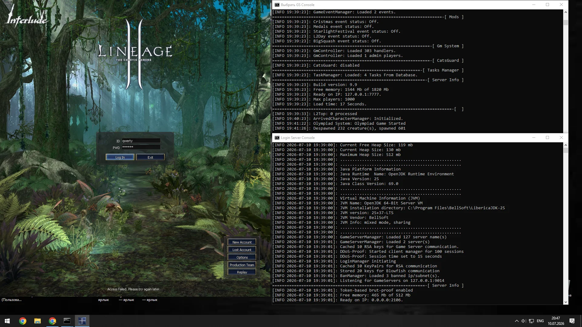Click the "Build version: 9.9" line
The image size is (582, 327).
[315, 85]
